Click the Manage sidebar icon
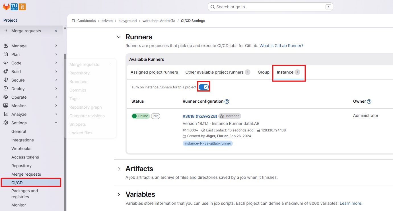Image resolution: width=393 pixels, height=211 pixels. [6, 46]
